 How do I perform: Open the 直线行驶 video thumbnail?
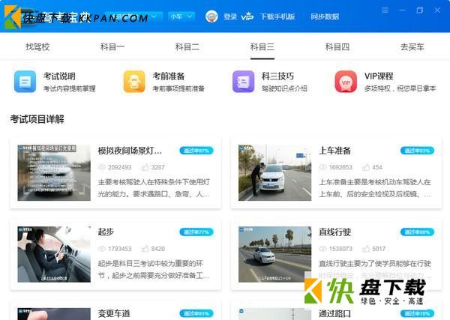[x=275, y=254]
